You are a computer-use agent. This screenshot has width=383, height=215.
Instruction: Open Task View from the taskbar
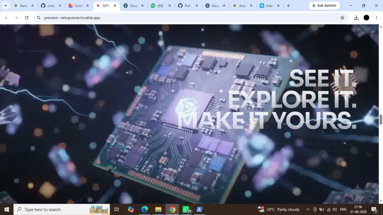click(x=116, y=209)
